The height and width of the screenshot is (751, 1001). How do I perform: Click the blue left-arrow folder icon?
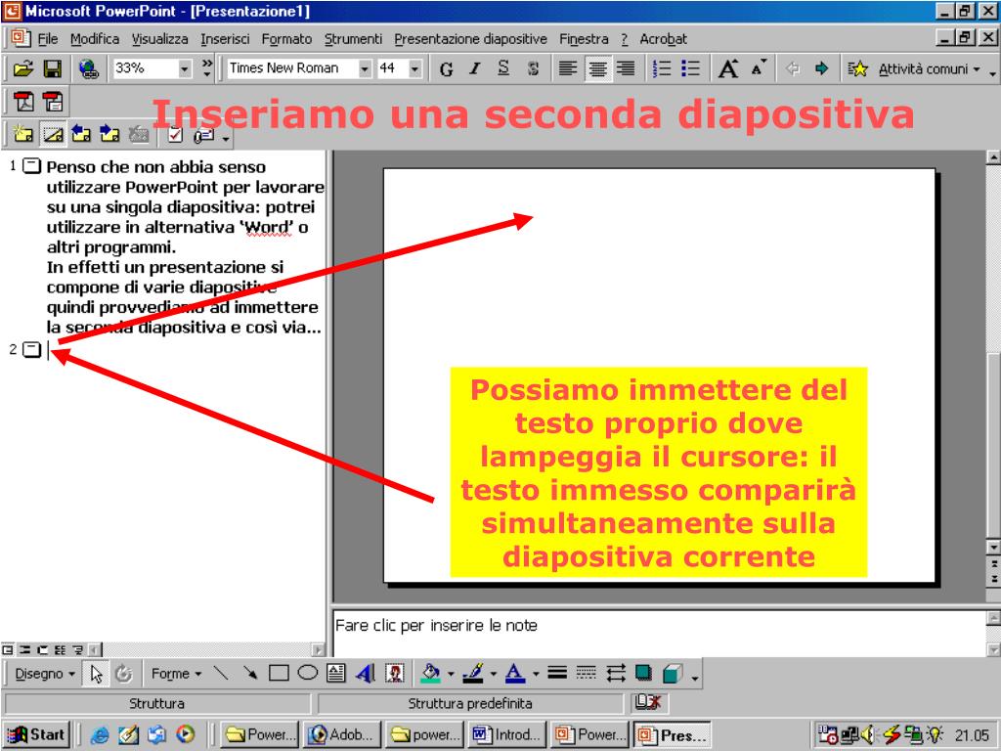coord(80,134)
